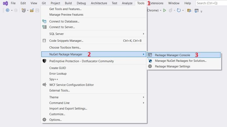Open the toolbar overflow options arrow

(x=201, y=11)
